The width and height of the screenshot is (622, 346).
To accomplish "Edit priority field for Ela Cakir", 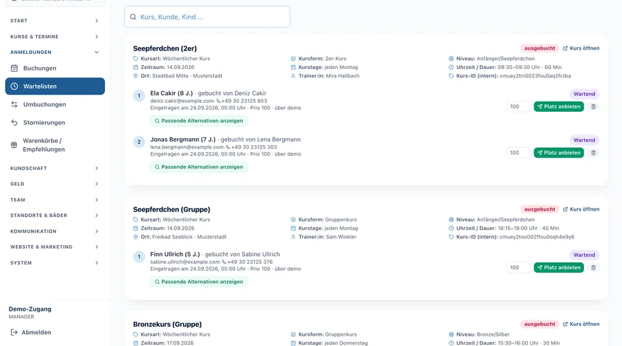I will click(518, 106).
